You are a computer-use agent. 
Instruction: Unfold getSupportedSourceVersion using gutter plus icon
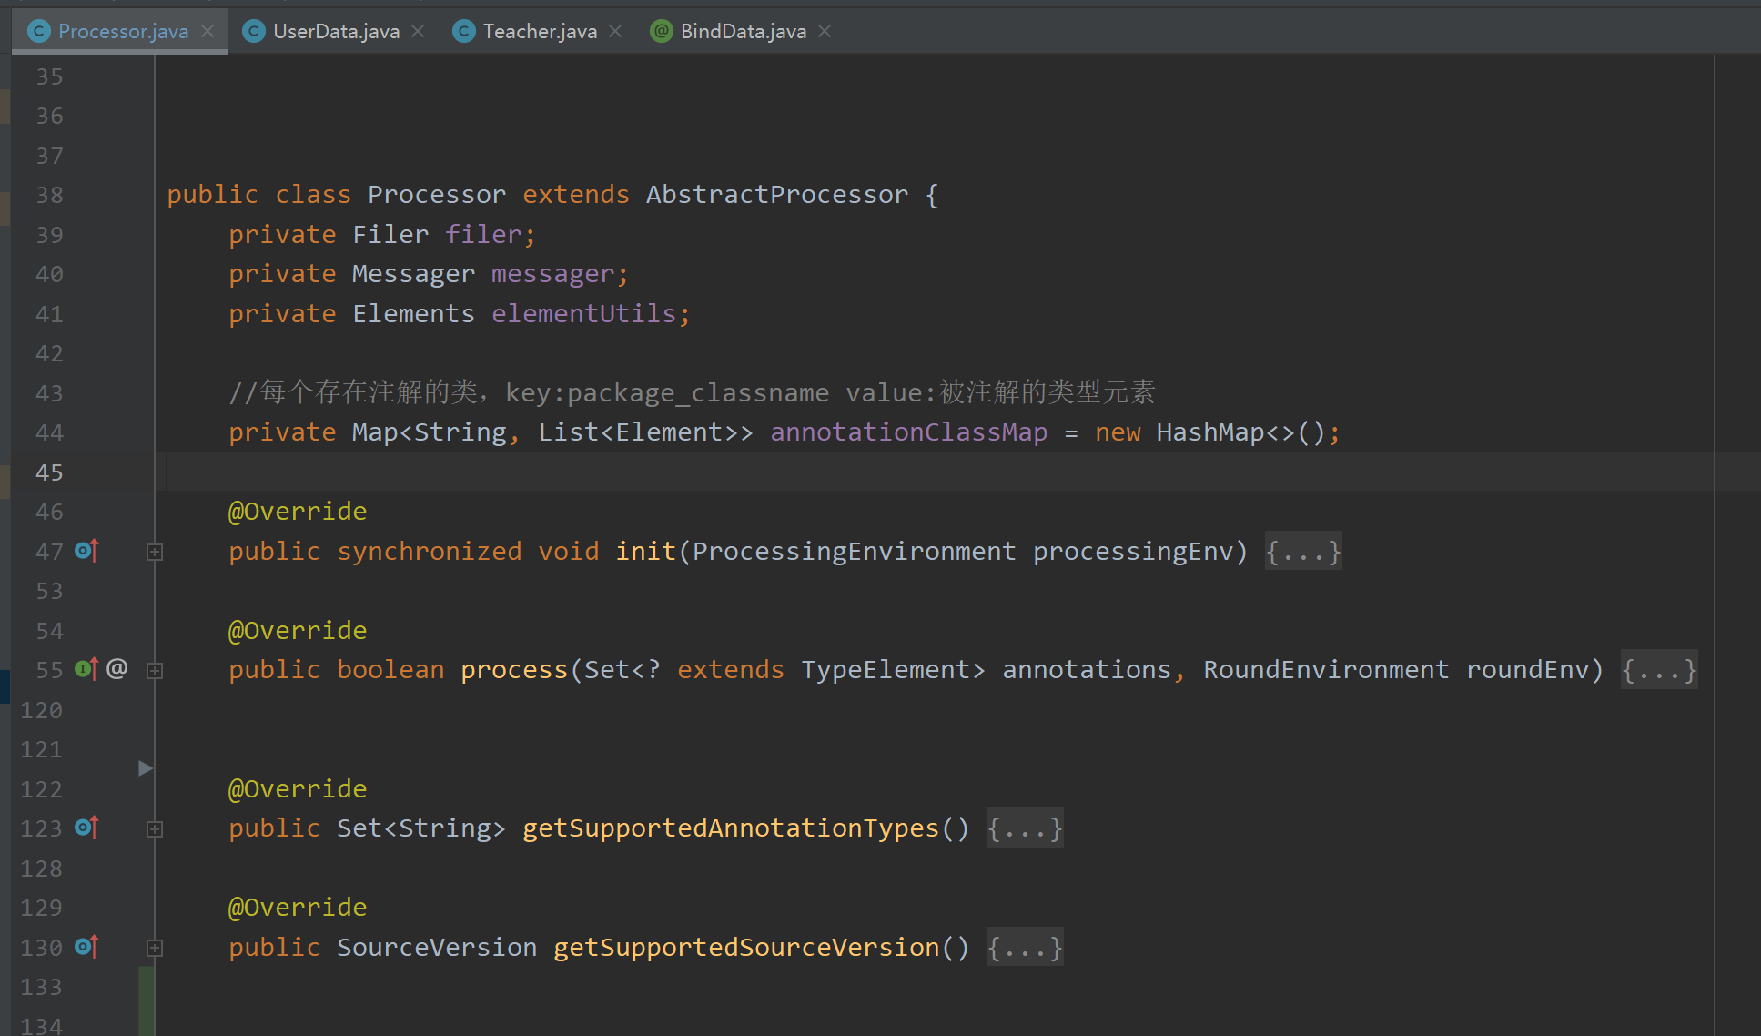point(155,948)
